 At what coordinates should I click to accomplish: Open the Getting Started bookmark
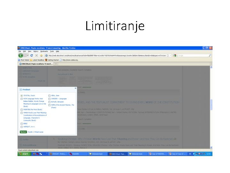point(52,60)
